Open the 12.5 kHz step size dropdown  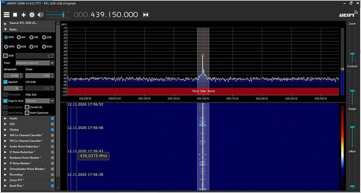pyautogui.click(x=52, y=101)
